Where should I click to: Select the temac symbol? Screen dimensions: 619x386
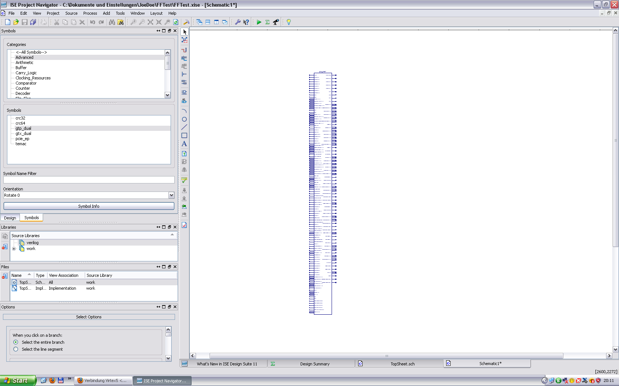[21, 144]
